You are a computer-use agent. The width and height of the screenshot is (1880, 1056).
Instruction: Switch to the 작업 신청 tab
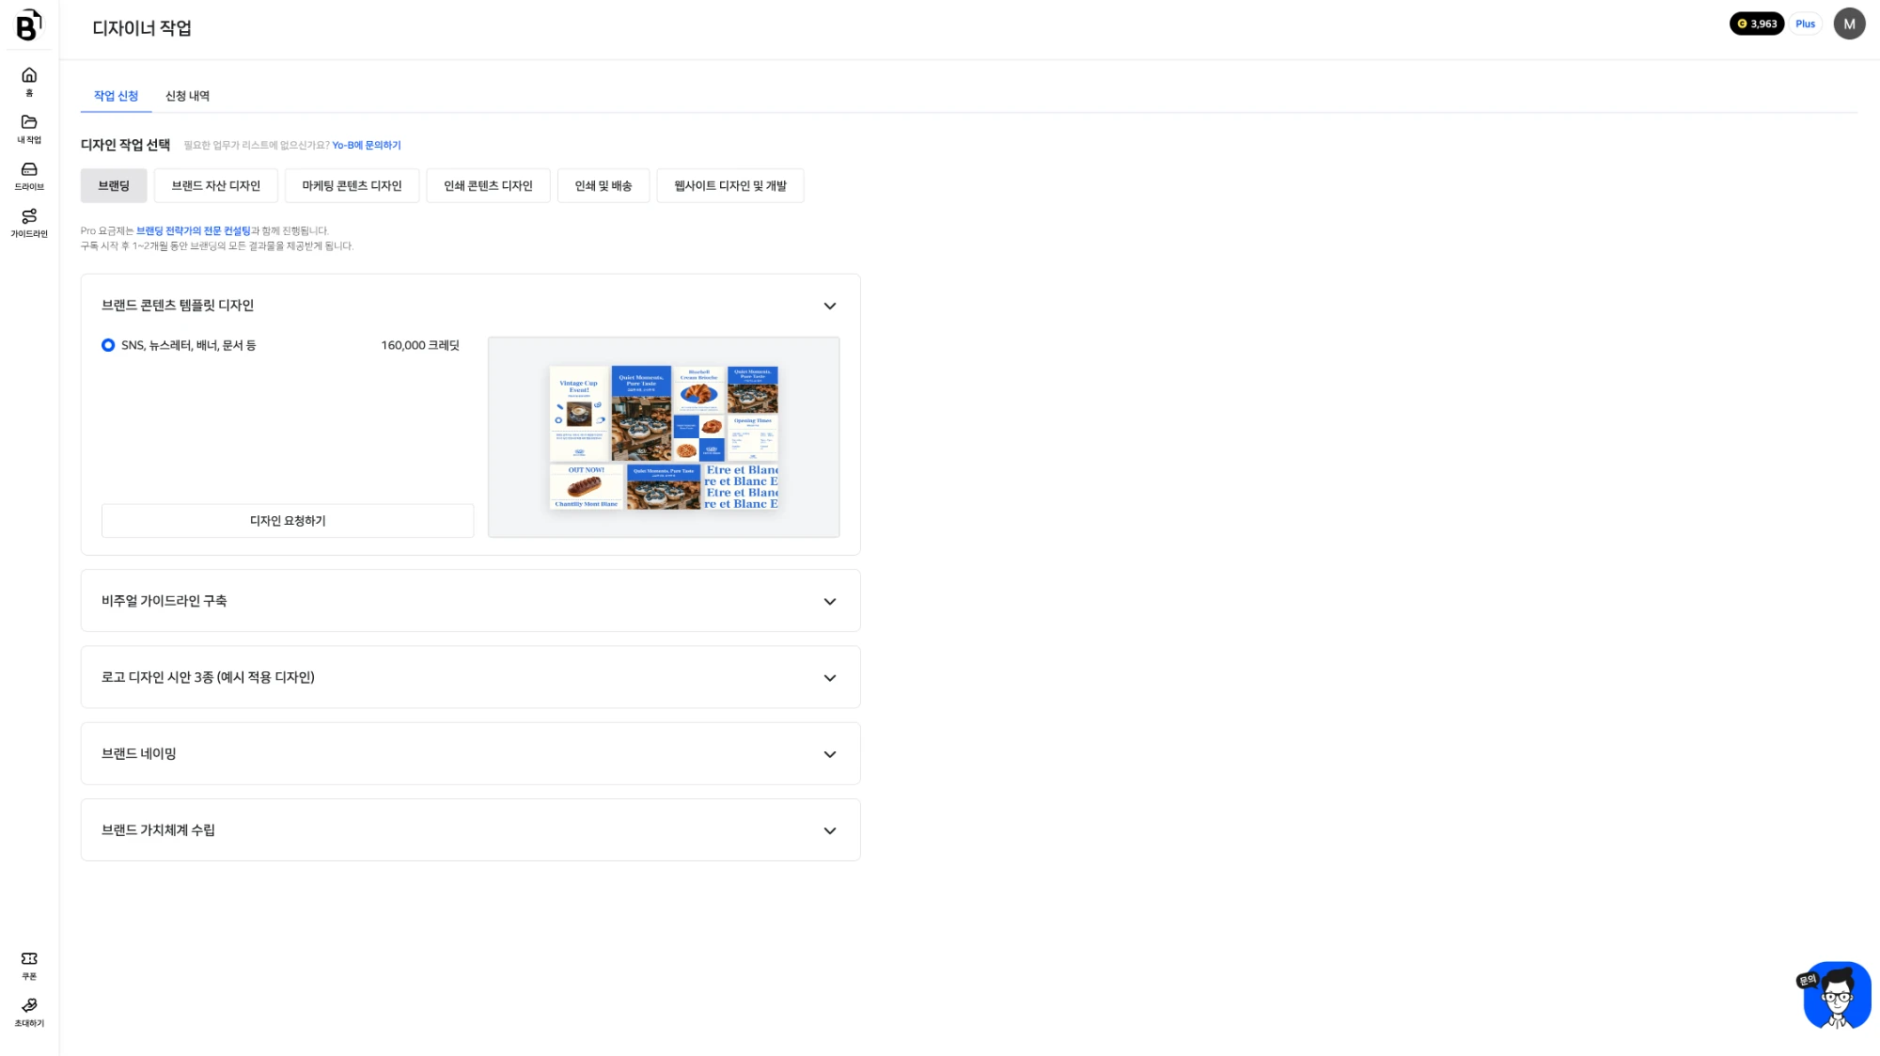(116, 96)
